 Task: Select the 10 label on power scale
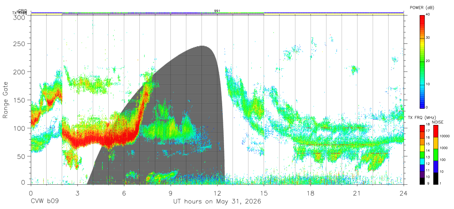coord(428,84)
